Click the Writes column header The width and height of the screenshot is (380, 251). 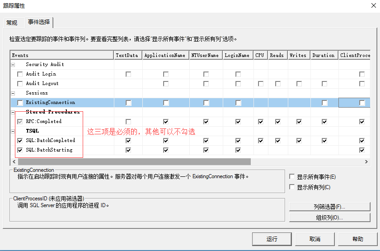coord(299,55)
